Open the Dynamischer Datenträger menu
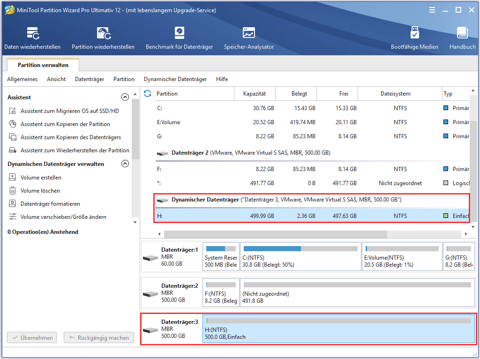480x359 pixels. [x=175, y=79]
